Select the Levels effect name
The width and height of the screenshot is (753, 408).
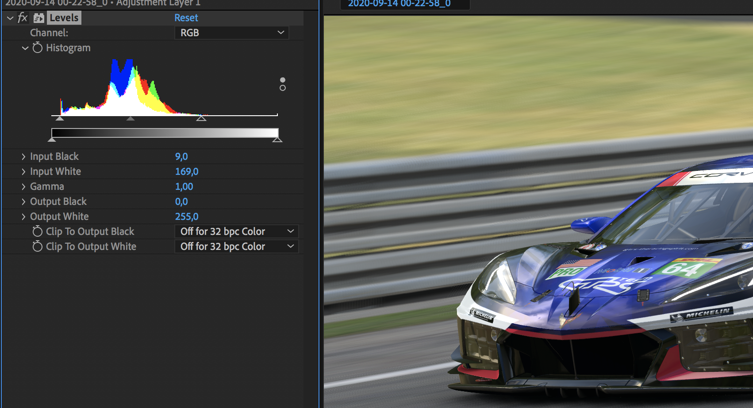coord(64,18)
